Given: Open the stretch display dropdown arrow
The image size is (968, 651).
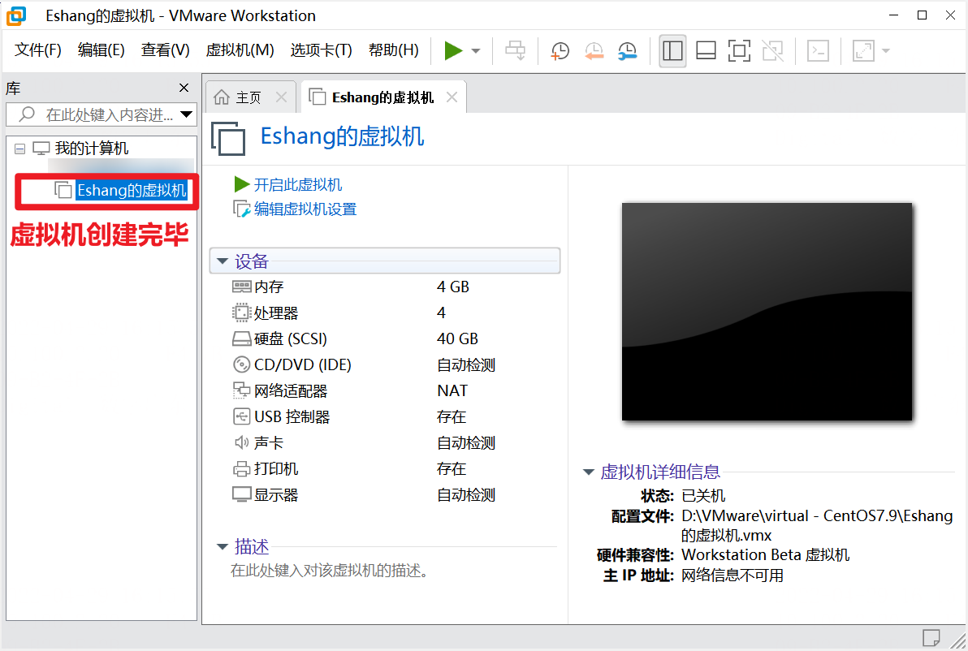Looking at the screenshot, I should [886, 50].
